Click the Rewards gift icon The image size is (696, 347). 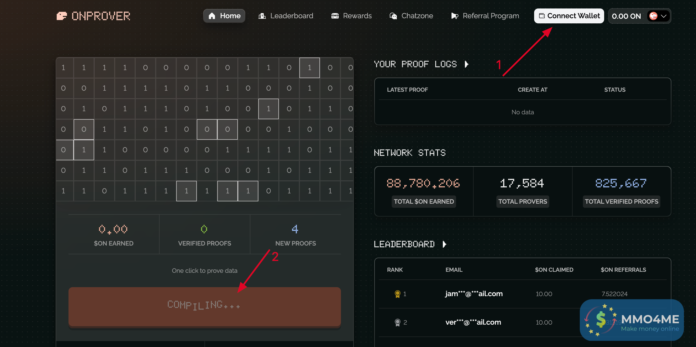click(x=335, y=16)
